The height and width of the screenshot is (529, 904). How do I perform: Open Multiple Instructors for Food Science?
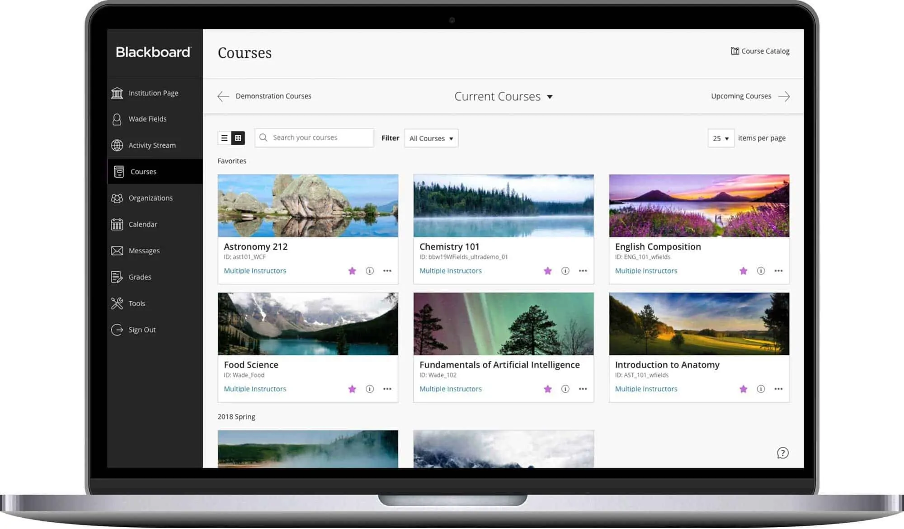(x=254, y=389)
